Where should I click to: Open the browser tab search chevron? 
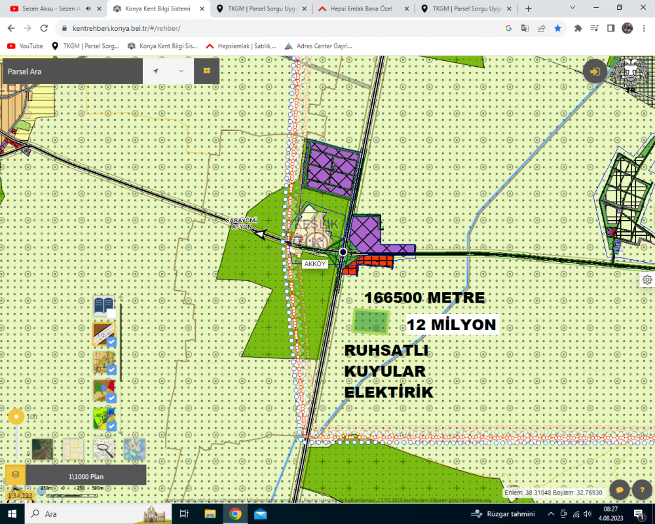(572, 7)
